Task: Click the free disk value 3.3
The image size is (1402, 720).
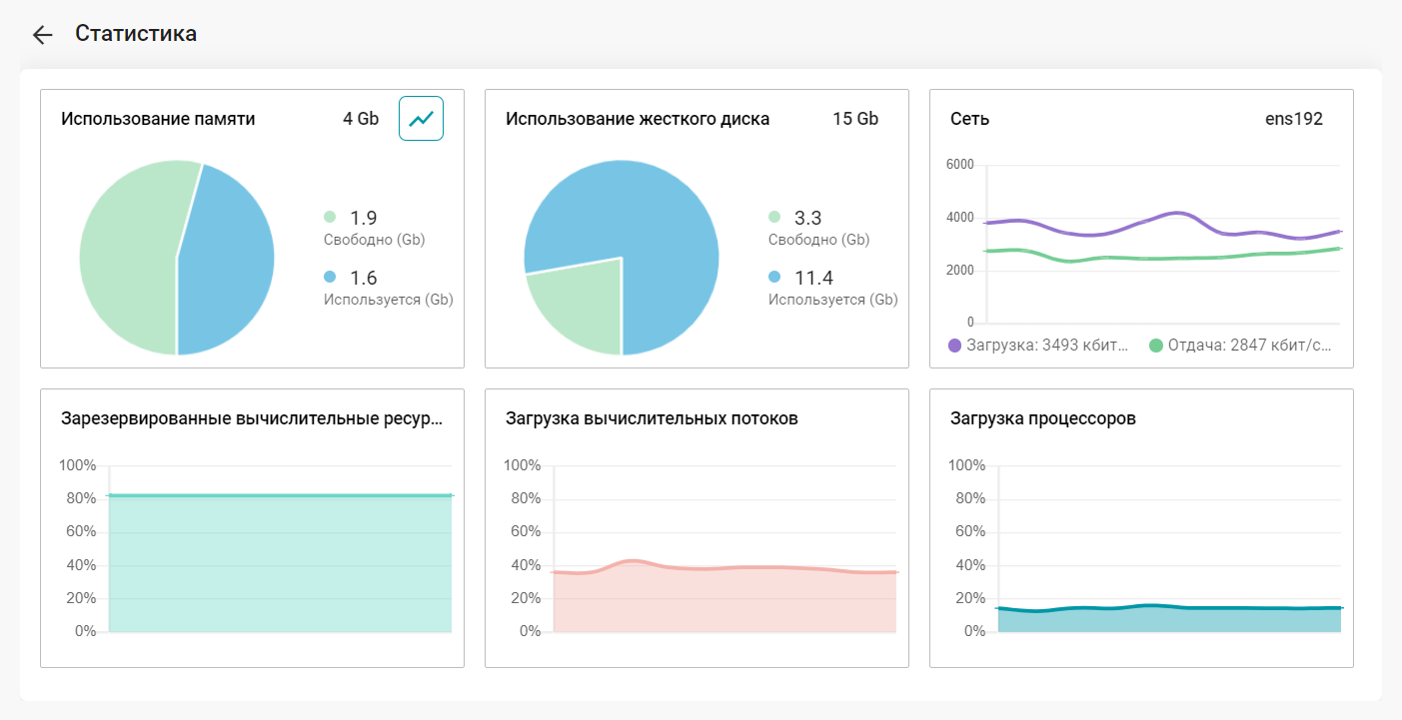Action: 807,218
